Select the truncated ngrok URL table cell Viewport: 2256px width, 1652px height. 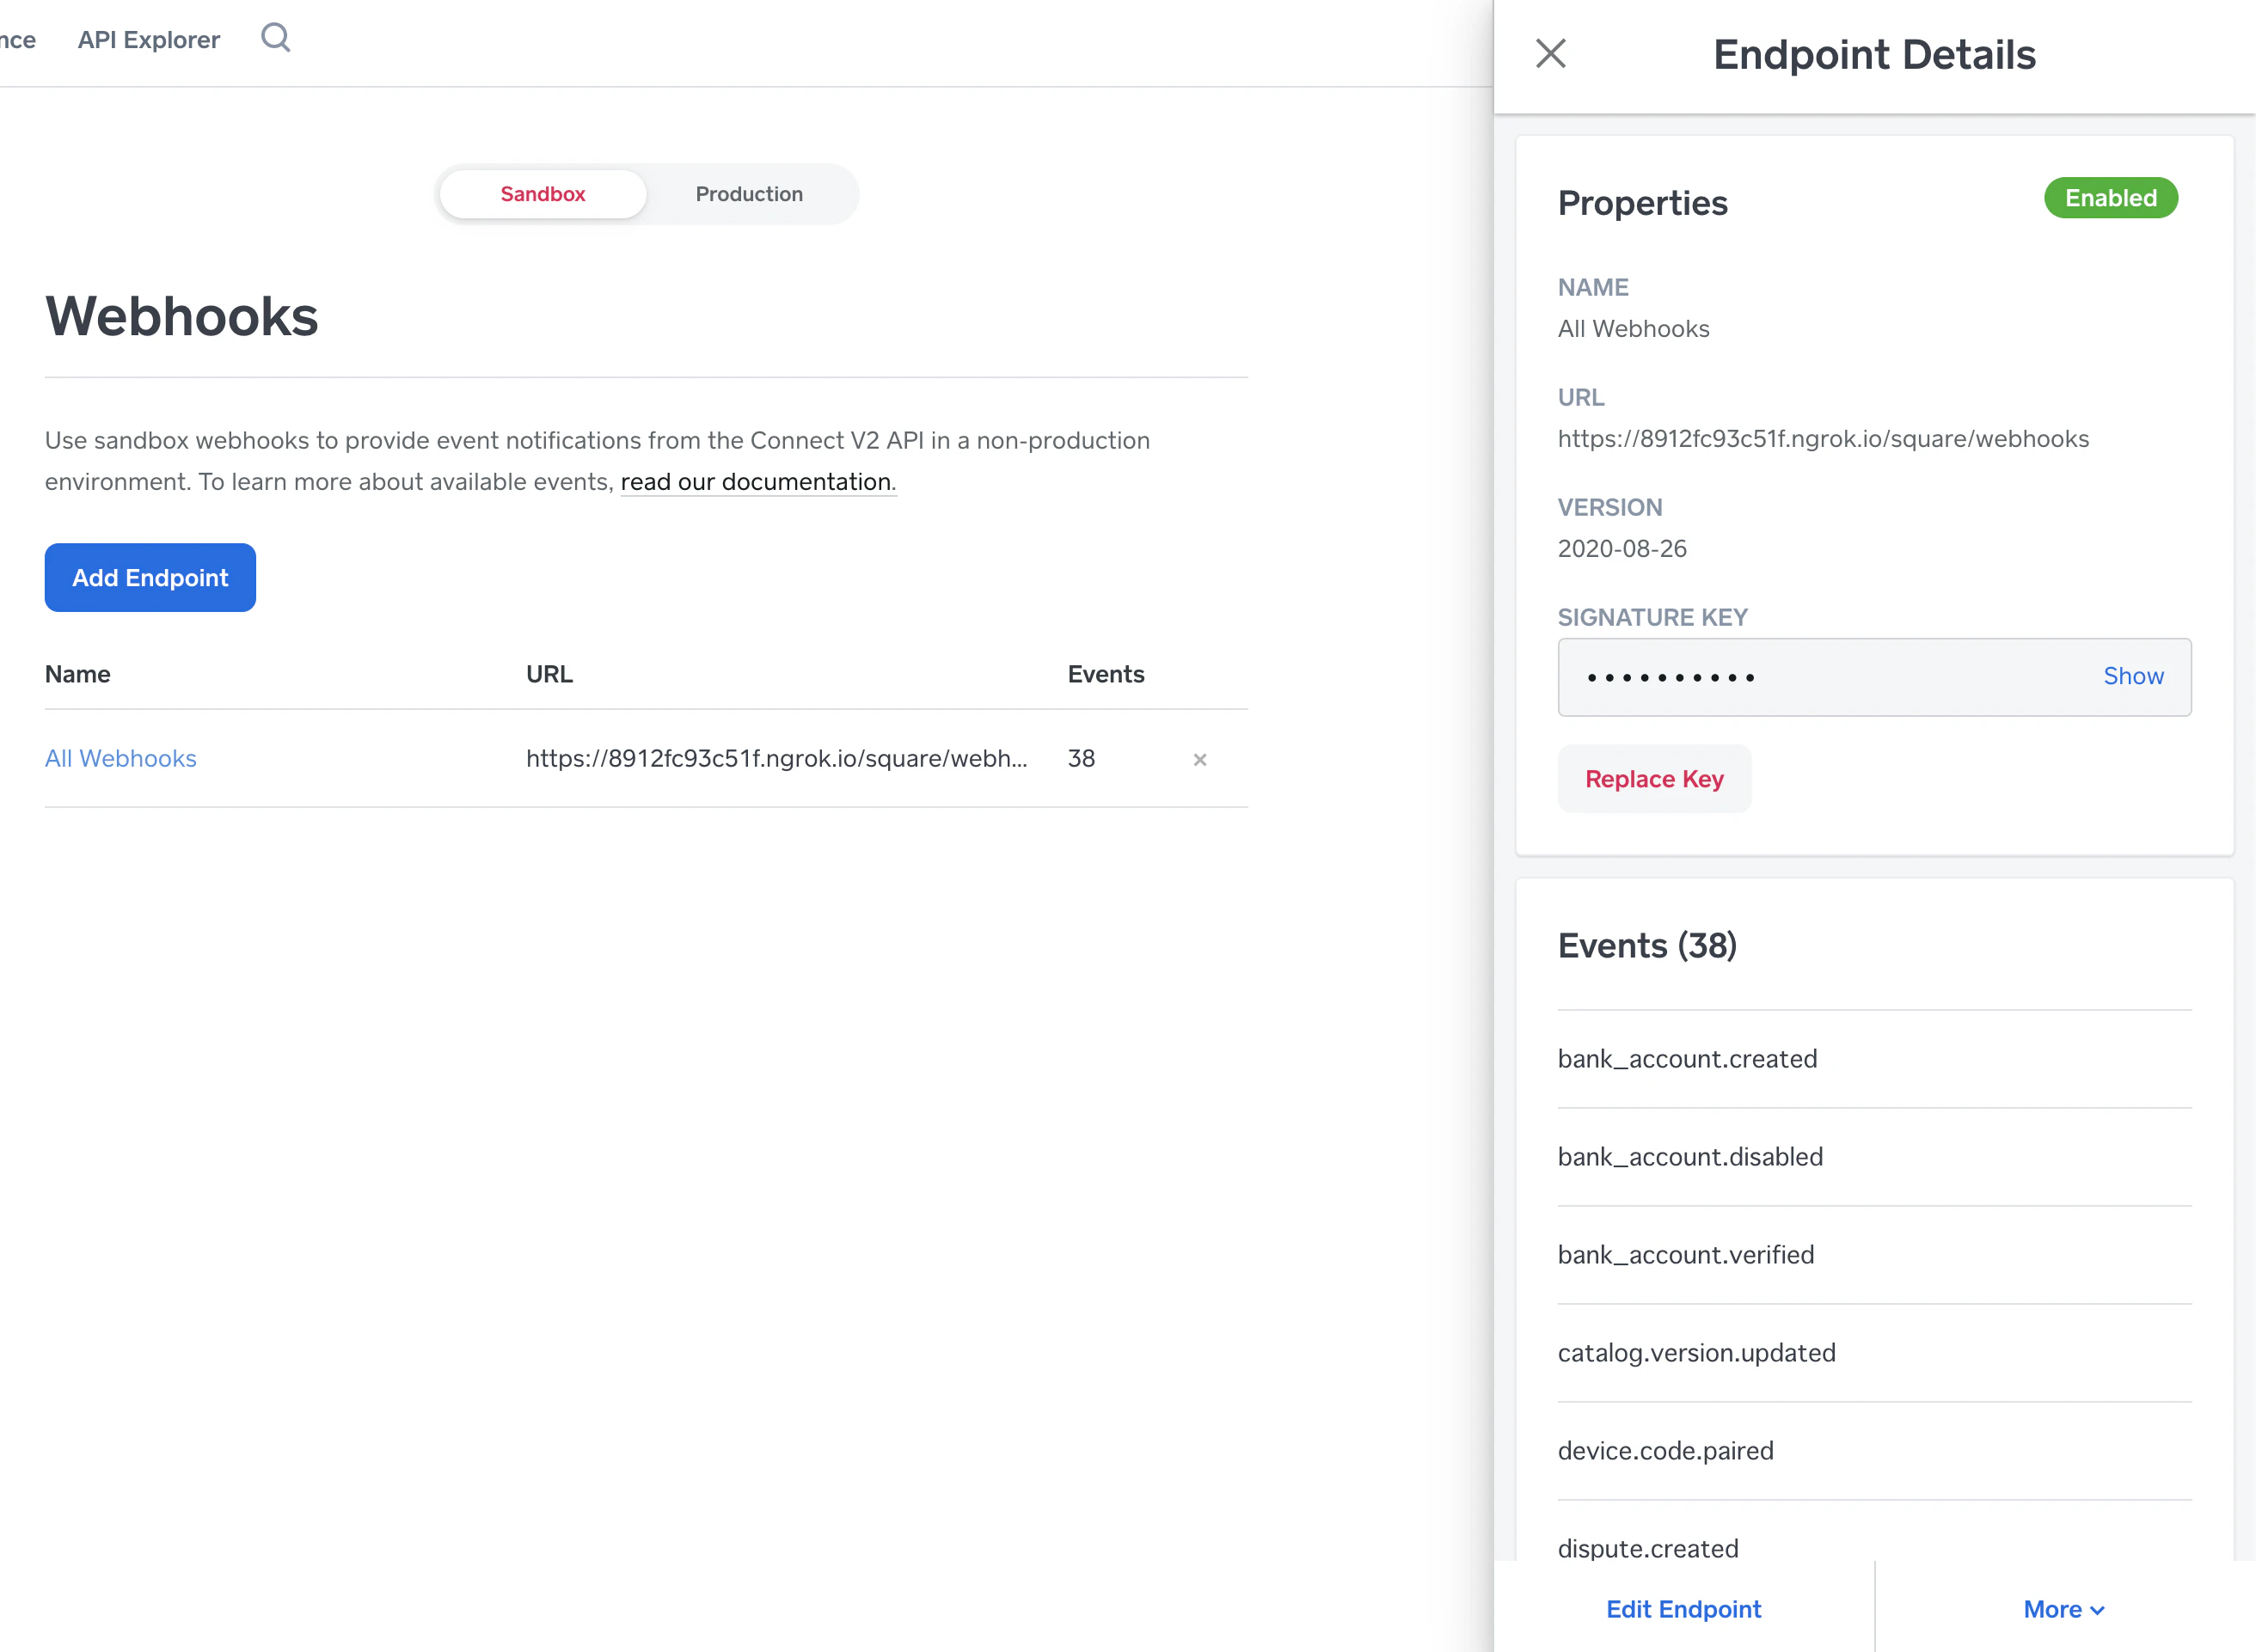point(777,759)
